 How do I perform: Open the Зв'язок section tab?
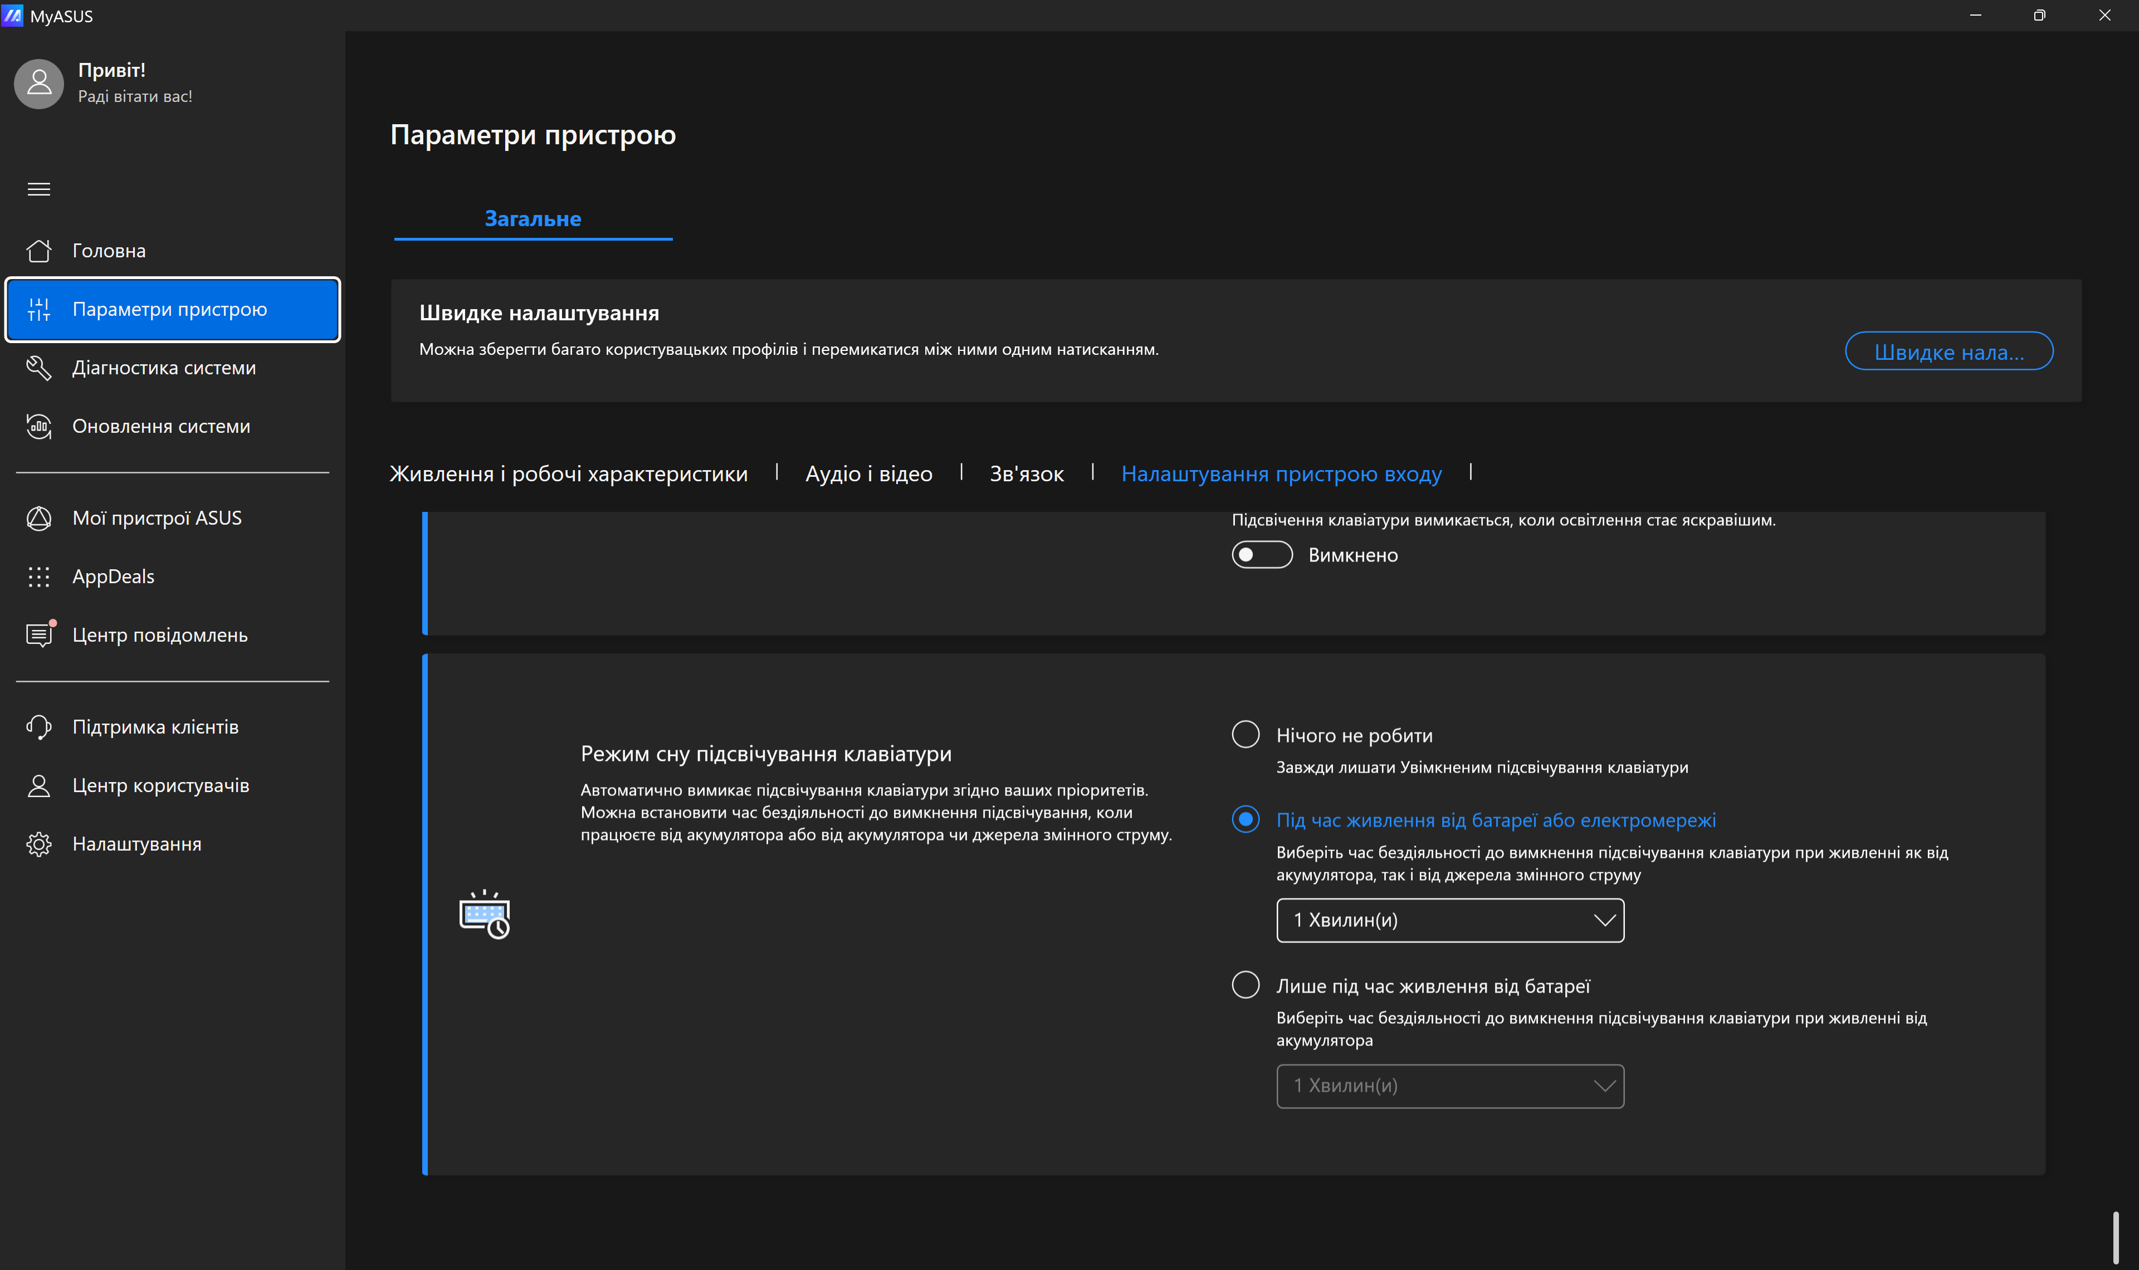coord(1026,474)
